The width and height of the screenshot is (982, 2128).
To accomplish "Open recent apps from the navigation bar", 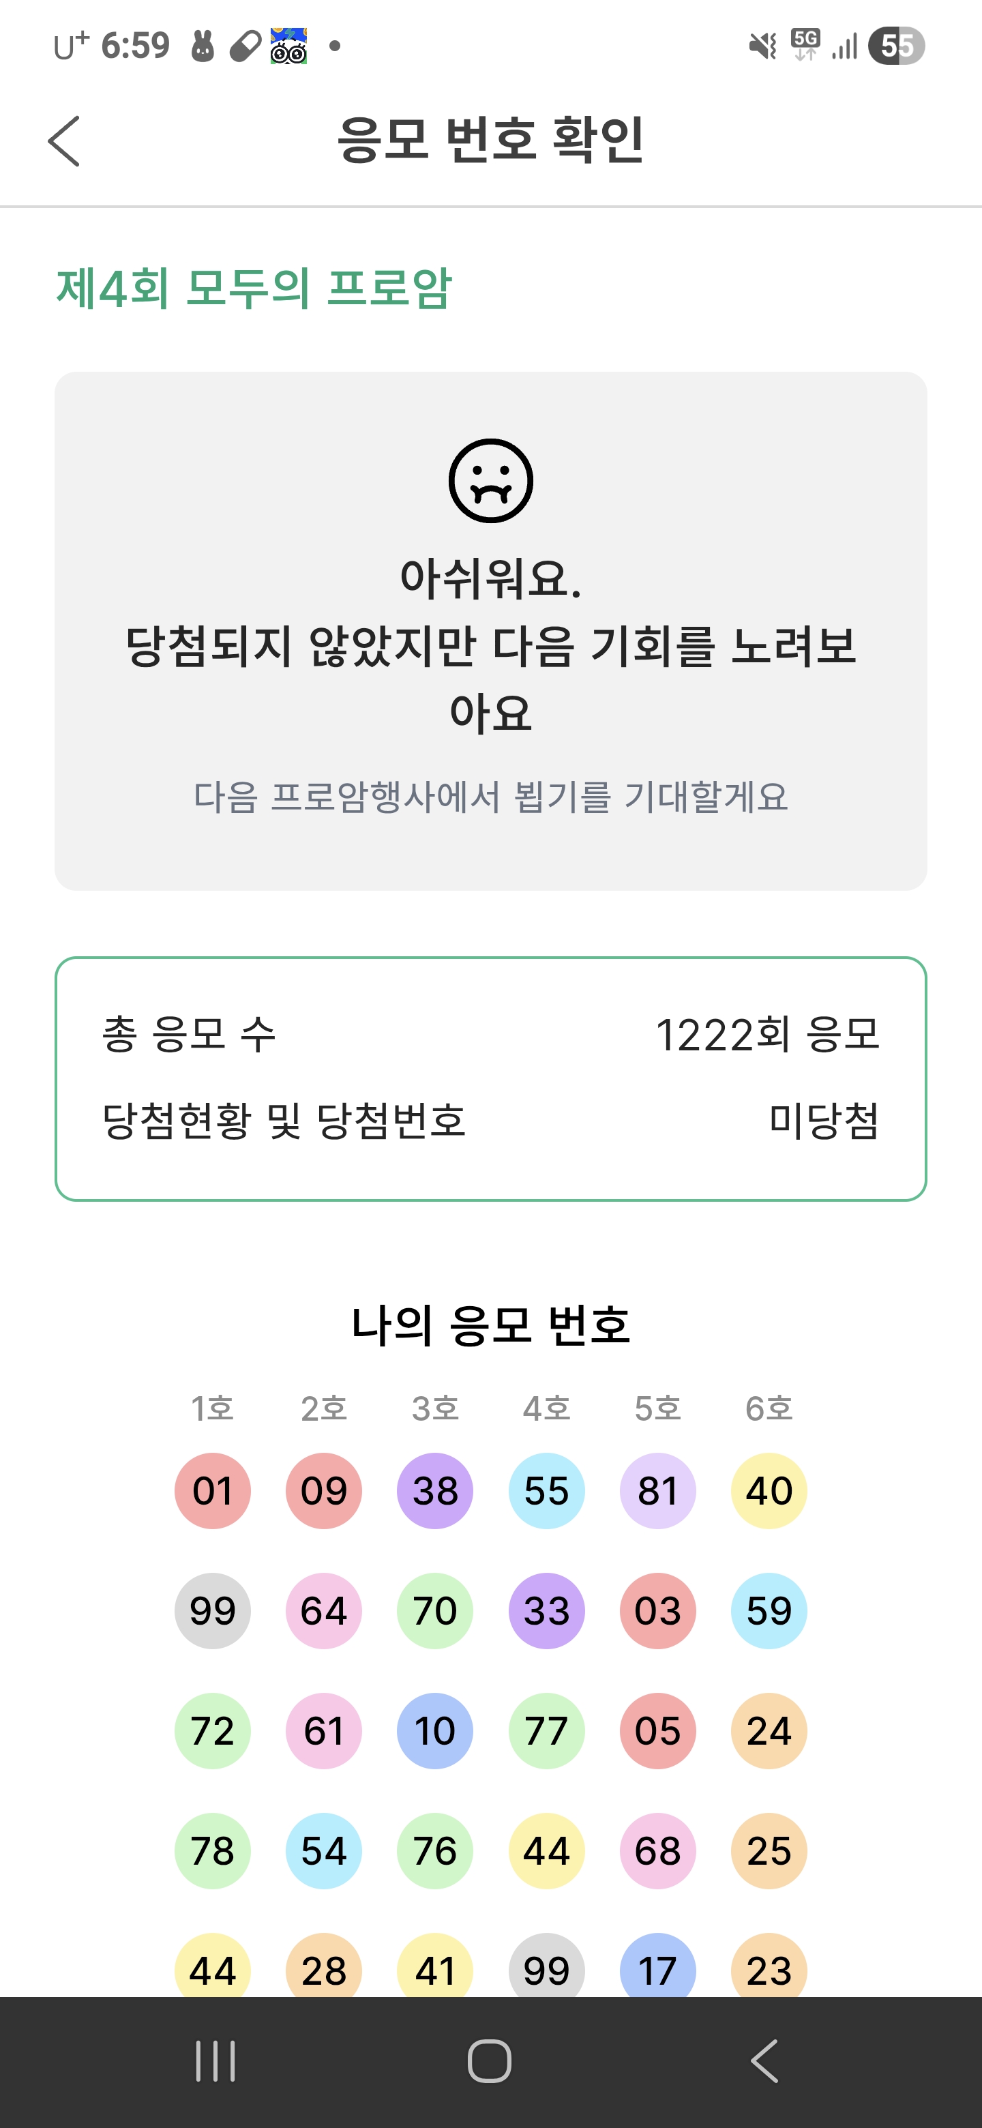I will pos(215,2061).
